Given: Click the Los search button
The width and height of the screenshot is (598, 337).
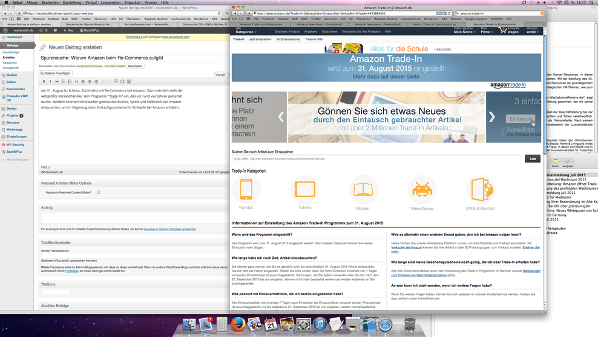Looking at the screenshot, I should pos(533,159).
